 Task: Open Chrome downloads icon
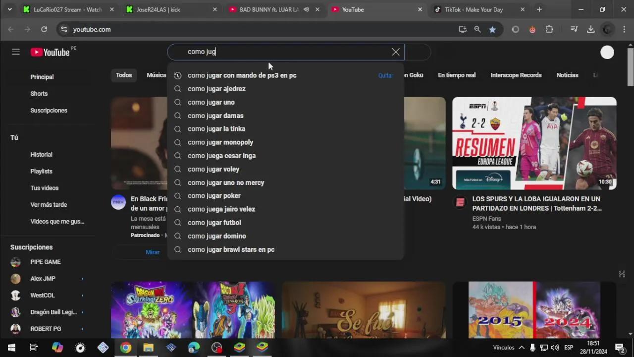[x=590, y=29]
